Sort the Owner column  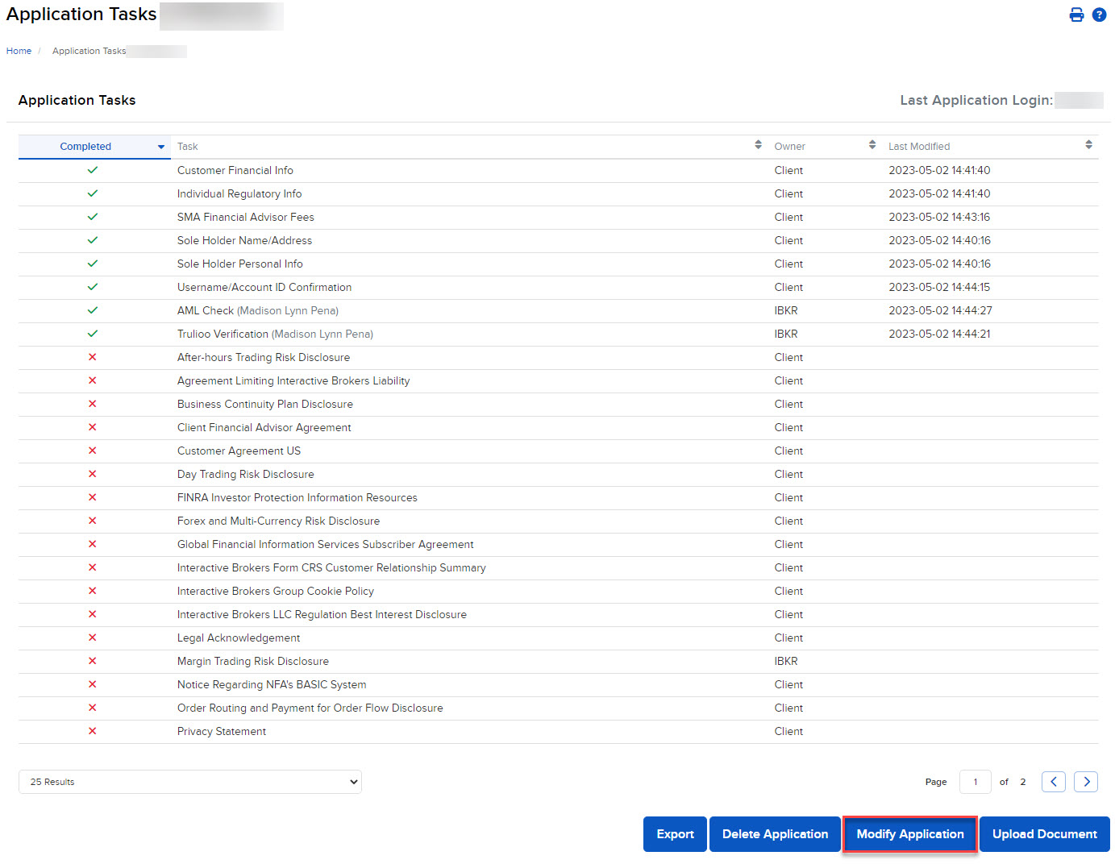872,144
